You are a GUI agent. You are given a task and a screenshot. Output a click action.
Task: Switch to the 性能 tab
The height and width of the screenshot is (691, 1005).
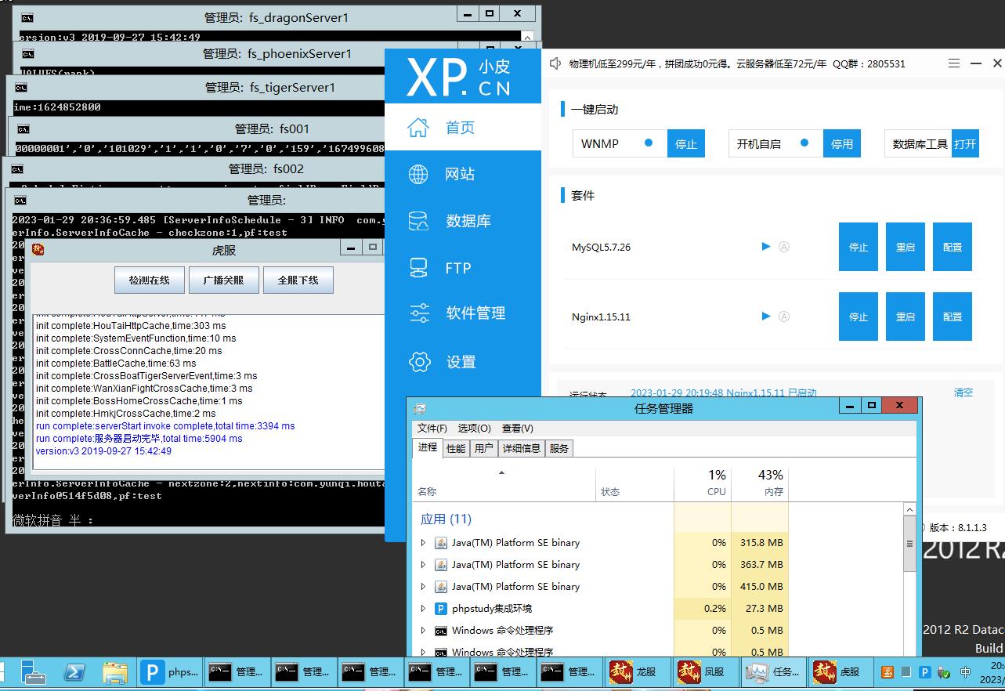coord(456,448)
